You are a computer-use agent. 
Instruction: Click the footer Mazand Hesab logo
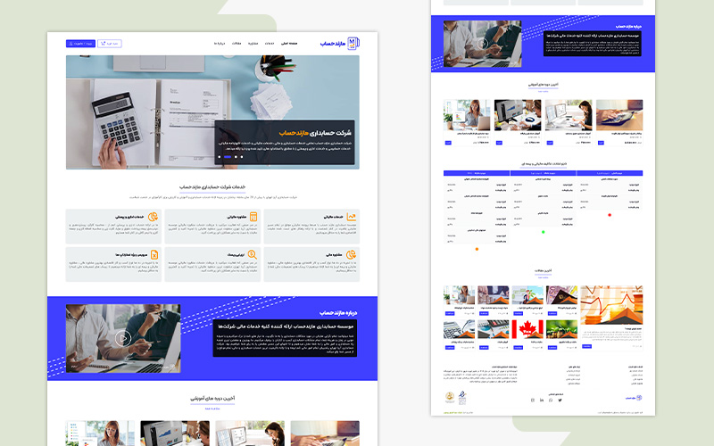[634, 398]
